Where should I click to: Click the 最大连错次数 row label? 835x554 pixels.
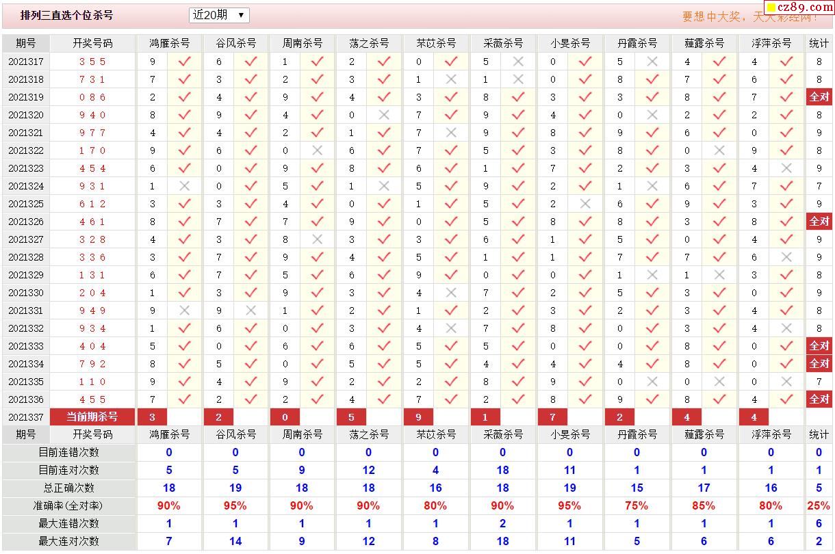point(68,523)
